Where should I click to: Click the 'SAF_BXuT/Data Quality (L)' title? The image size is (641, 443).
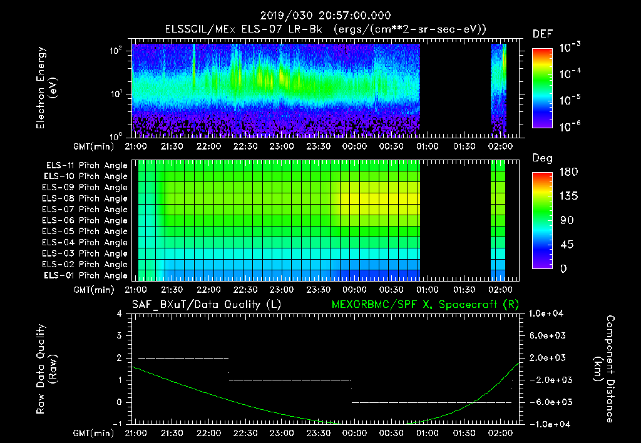pos(207,305)
